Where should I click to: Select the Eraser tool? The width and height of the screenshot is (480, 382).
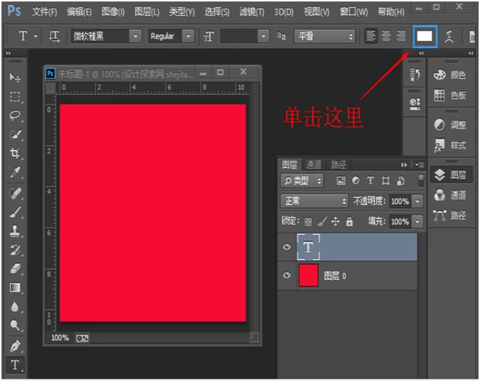(15, 269)
